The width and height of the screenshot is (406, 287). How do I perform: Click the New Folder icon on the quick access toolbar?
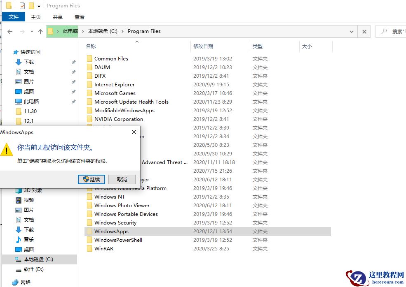(x=31, y=6)
